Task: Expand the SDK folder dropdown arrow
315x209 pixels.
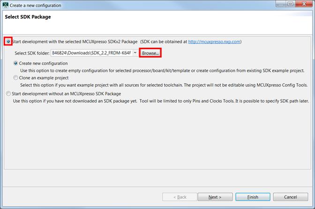Action: tap(135, 53)
